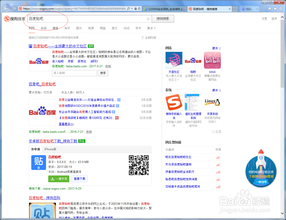The width and height of the screenshot is (286, 220).
Task: Switch to 知乎 search tab
Action: pos(67,28)
